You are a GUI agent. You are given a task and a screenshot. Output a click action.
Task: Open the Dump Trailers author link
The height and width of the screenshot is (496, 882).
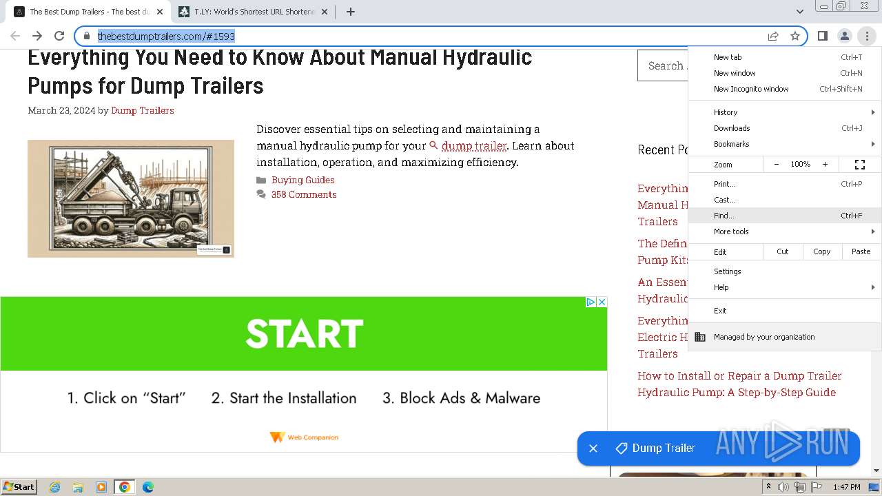[143, 110]
